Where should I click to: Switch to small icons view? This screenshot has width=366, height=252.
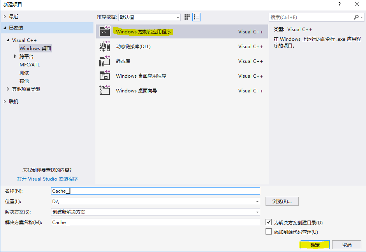(x=187, y=17)
